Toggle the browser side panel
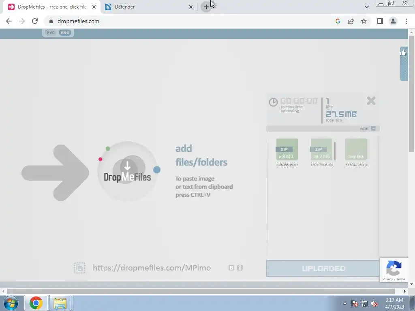This screenshot has height=311, width=415. point(380,21)
